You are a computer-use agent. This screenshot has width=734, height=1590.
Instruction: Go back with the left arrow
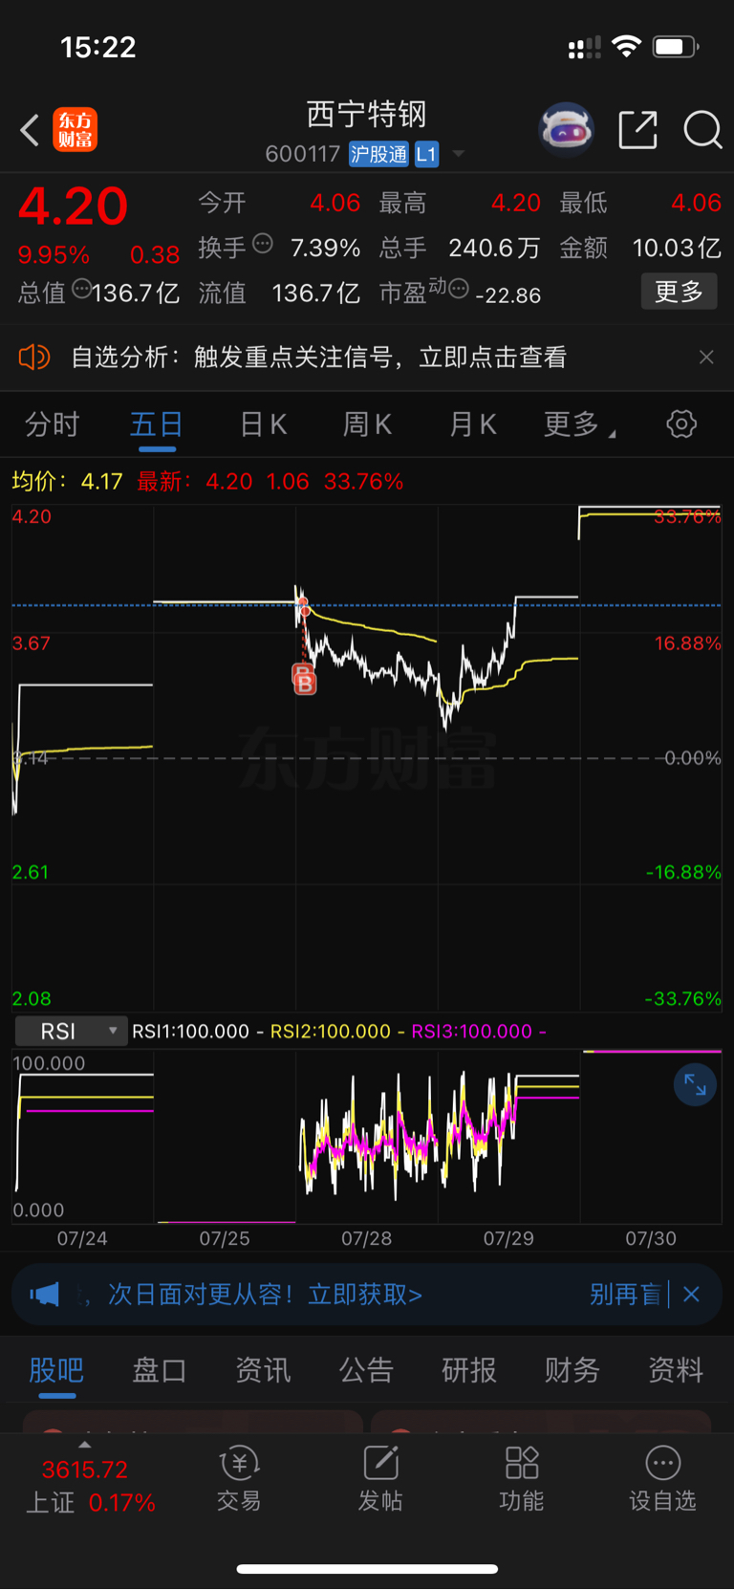pyautogui.click(x=30, y=130)
